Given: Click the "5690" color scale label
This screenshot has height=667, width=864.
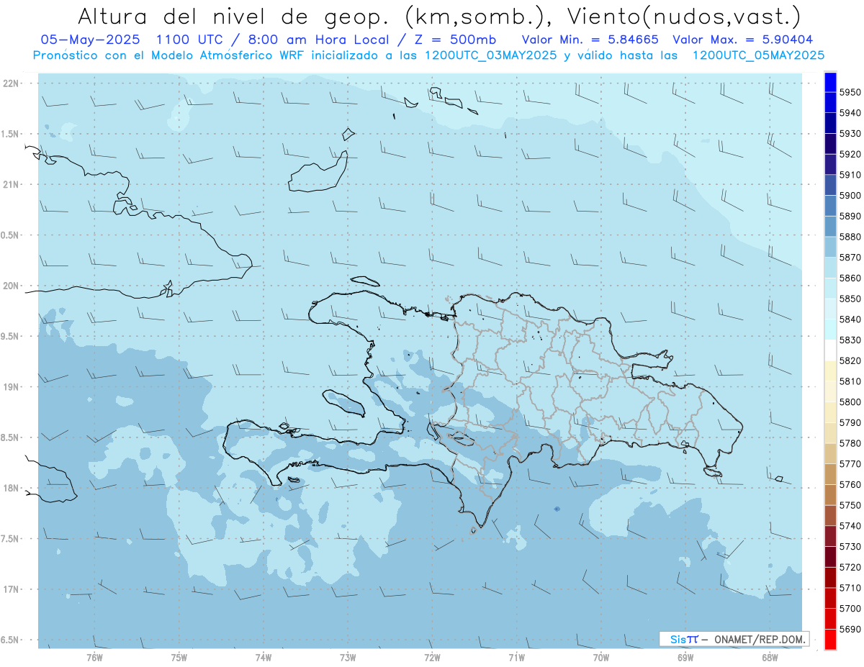Looking at the screenshot, I should point(850,630).
